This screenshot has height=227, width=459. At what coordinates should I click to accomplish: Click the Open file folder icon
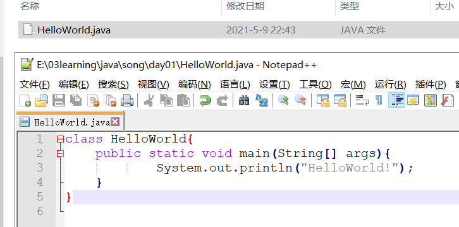click(x=42, y=100)
